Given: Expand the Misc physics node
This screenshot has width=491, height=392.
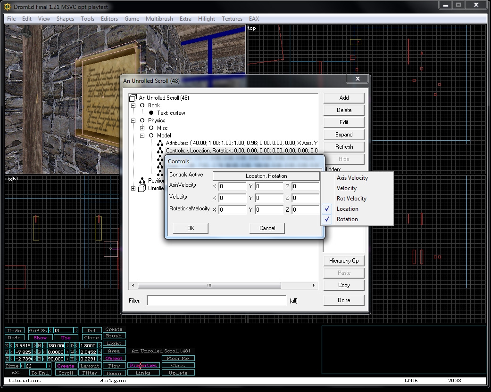Looking at the screenshot, I should pos(142,128).
